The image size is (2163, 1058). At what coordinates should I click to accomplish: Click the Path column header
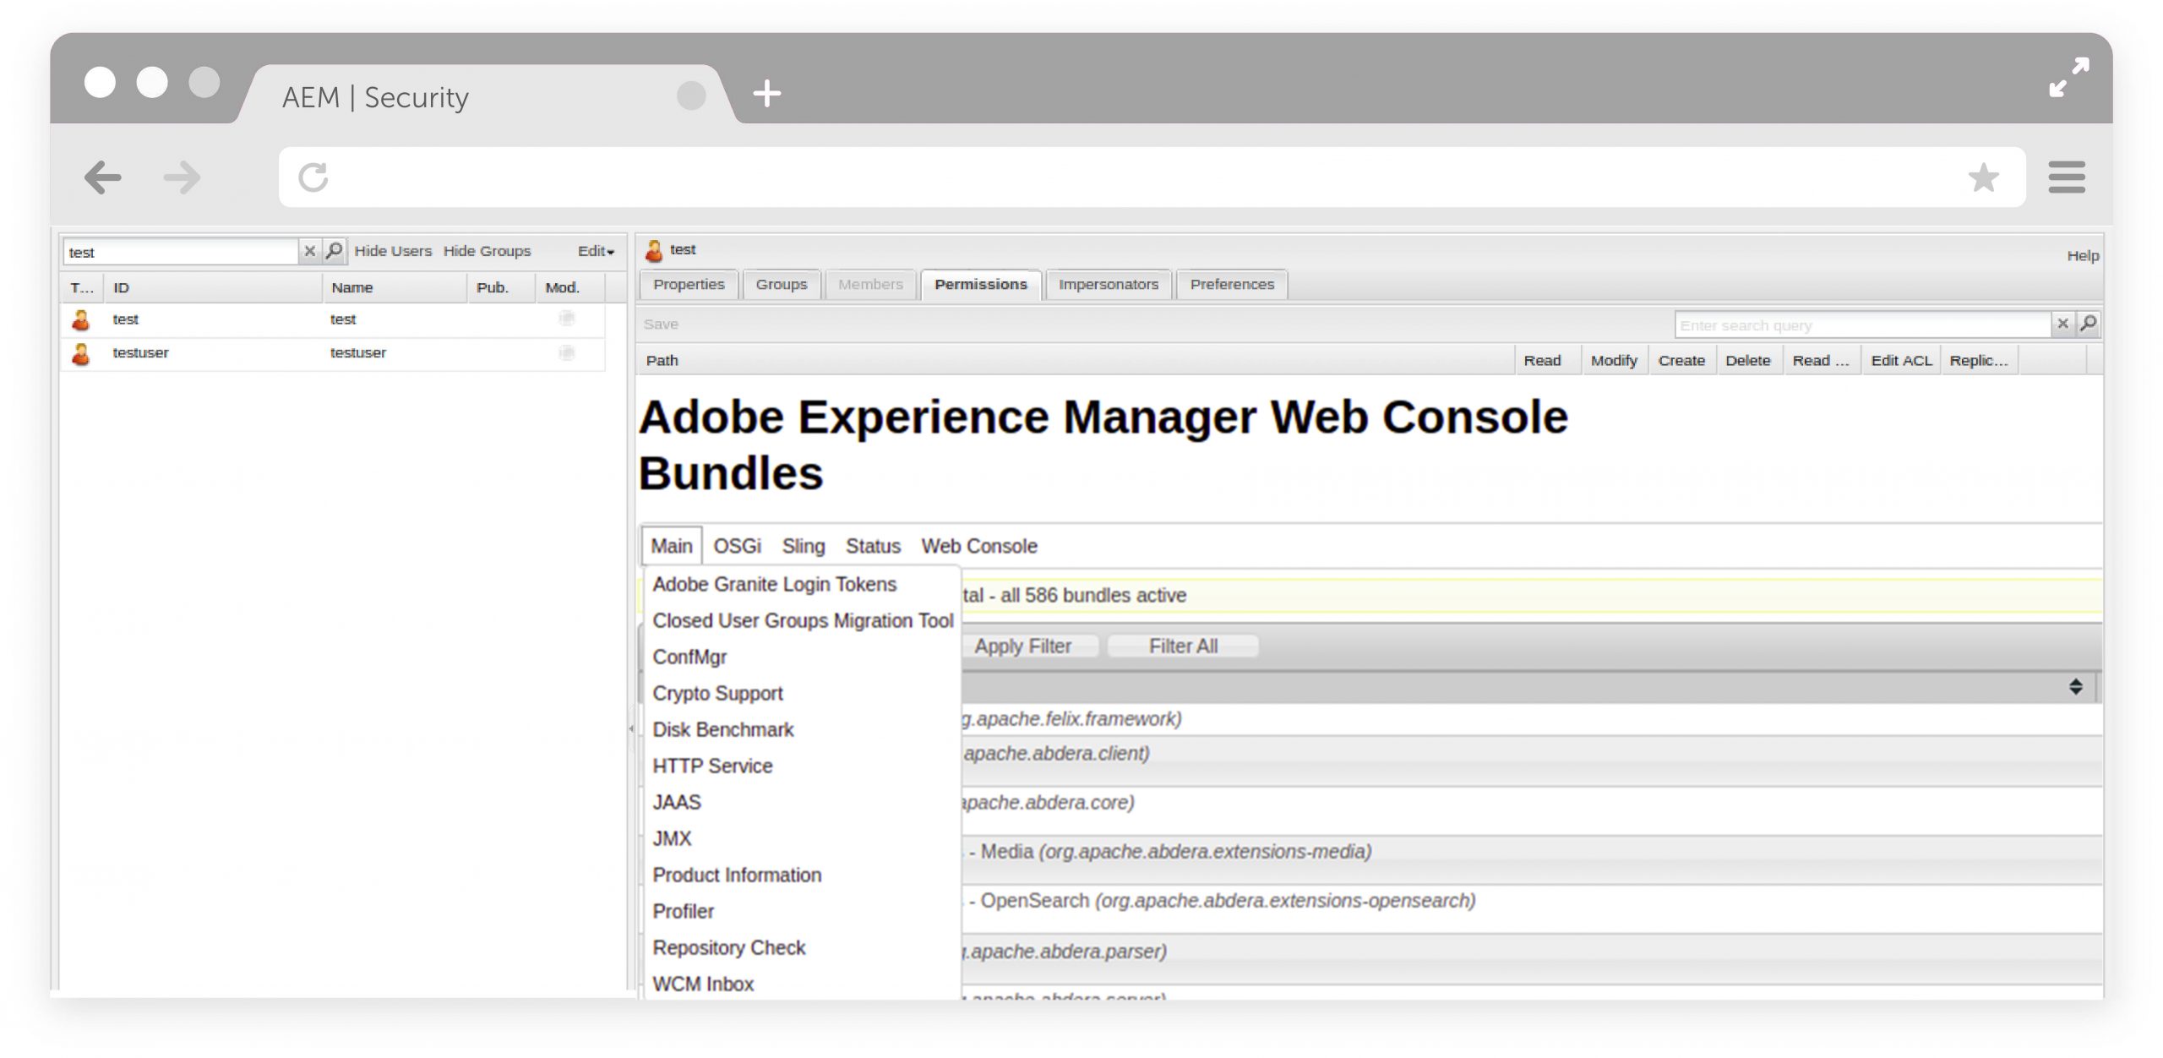1075,361
